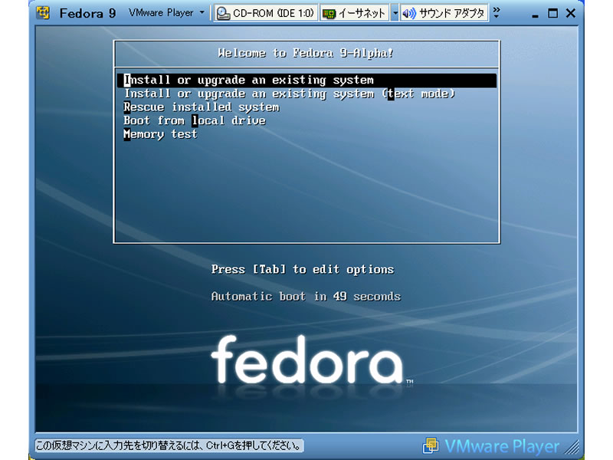Click the Press [Tab] to edit options text
Screen dimensions: 613x460
coord(302,269)
